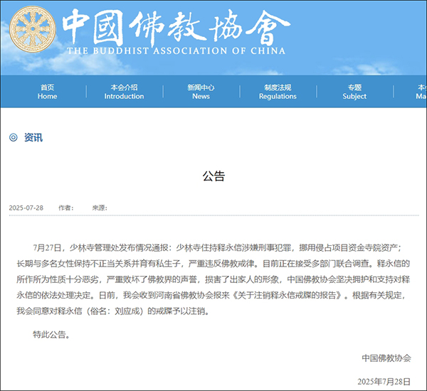
Task: Click the 特此公告 closing line
Action: coord(52,334)
